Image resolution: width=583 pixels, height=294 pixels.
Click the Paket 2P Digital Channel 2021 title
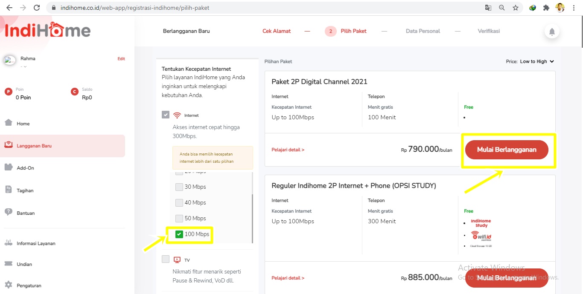(319, 81)
